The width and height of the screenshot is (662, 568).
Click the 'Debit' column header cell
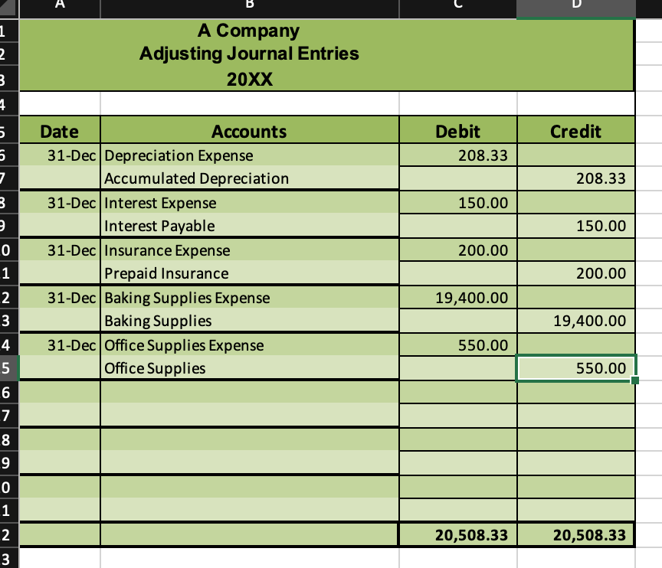[457, 131]
